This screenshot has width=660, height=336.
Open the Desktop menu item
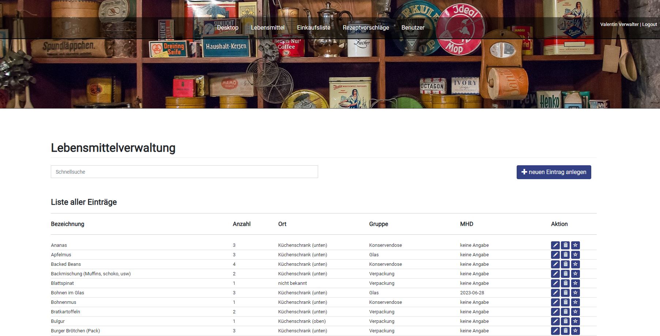(x=227, y=27)
